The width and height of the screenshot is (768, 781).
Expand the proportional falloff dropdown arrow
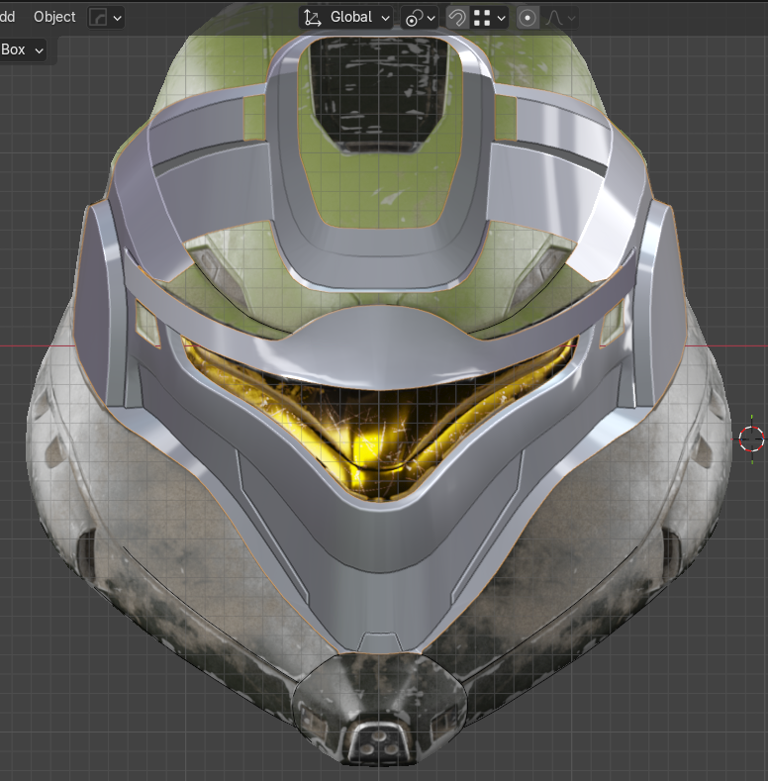pyautogui.click(x=571, y=18)
